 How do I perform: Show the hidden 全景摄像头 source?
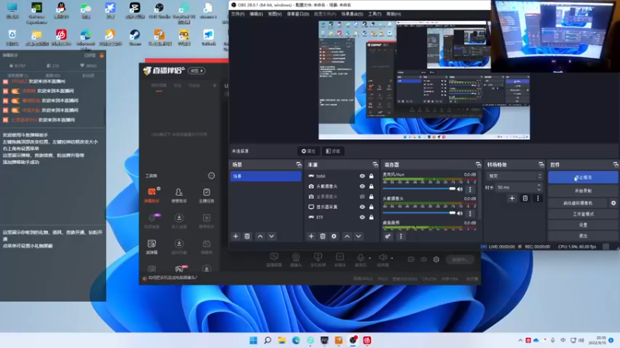(362, 196)
